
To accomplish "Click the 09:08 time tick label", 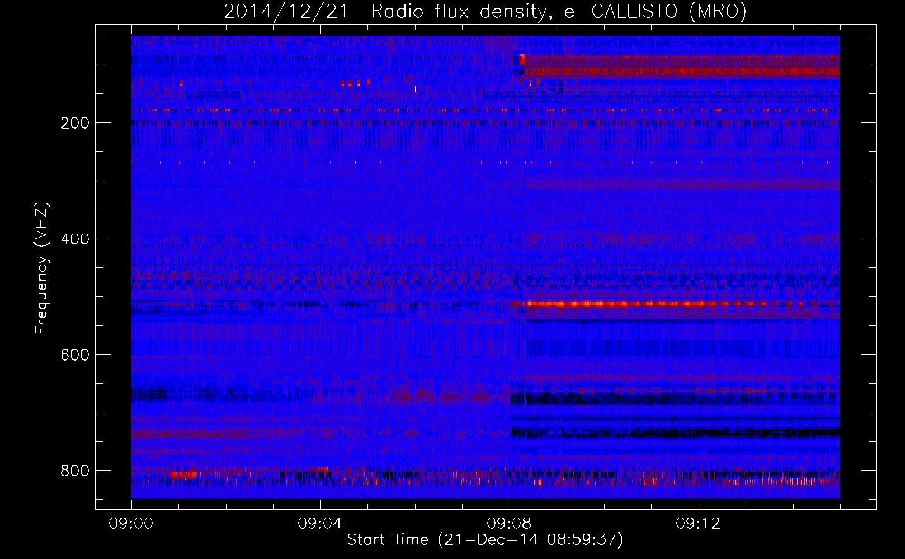I will [x=509, y=524].
